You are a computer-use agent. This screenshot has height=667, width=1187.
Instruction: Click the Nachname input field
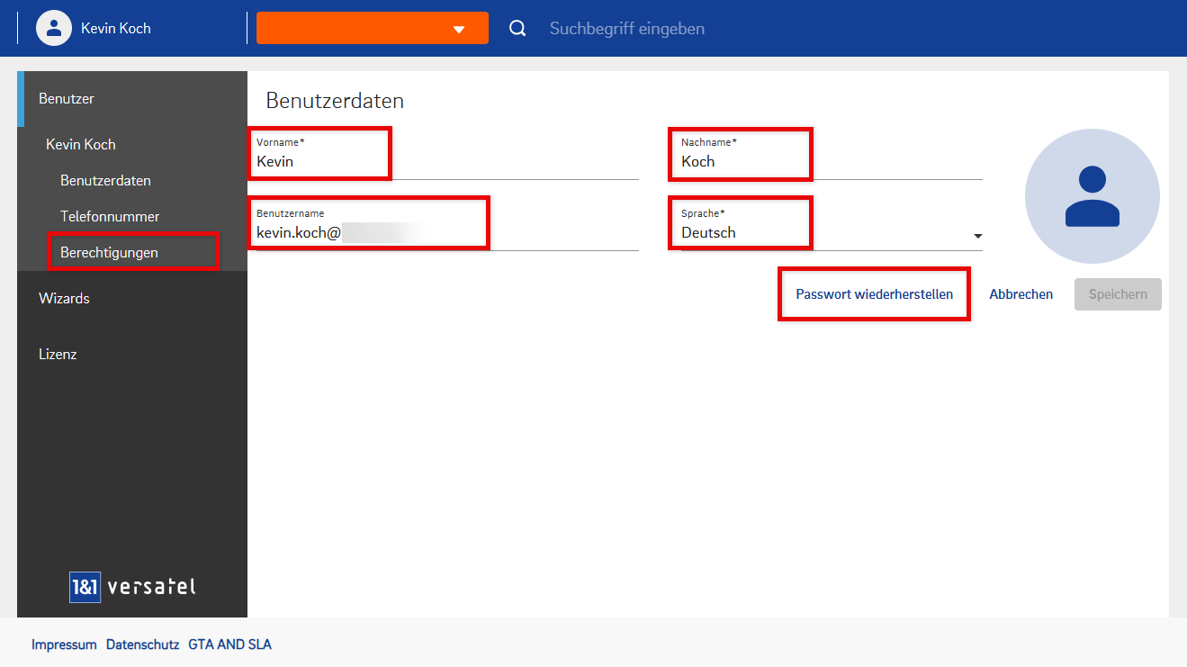click(x=828, y=162)
